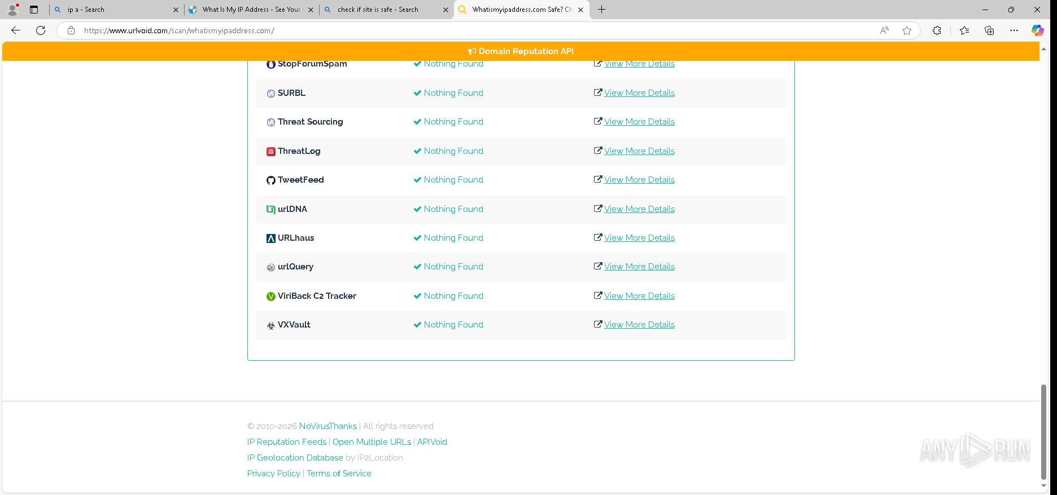Reload the page with Refresh icon
Screen dimensions: 1057x495
(x=41, y=30)
